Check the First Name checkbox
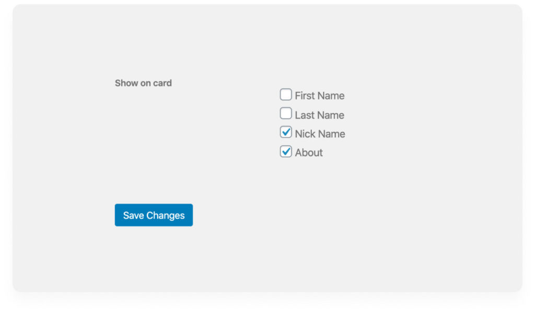 pos(286,94)
